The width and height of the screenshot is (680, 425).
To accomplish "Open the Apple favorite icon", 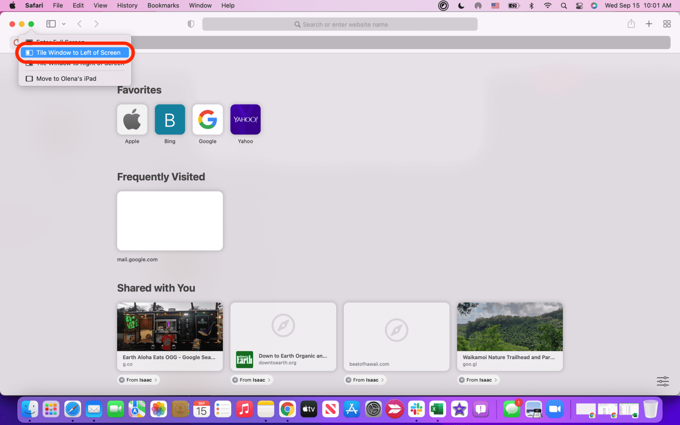I will [x=132, y=120].
